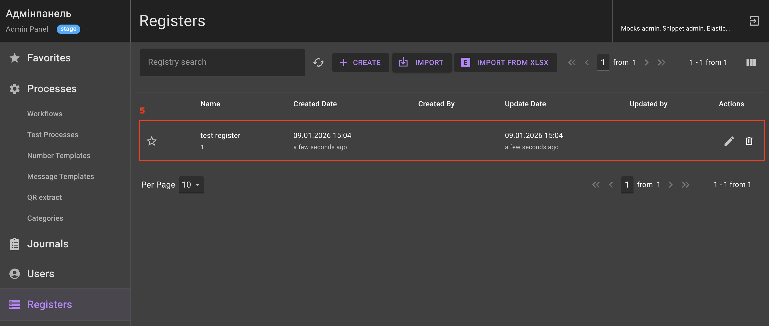Go to next page in bottom pagination
769x326 pixels.
tap(671, 185)
